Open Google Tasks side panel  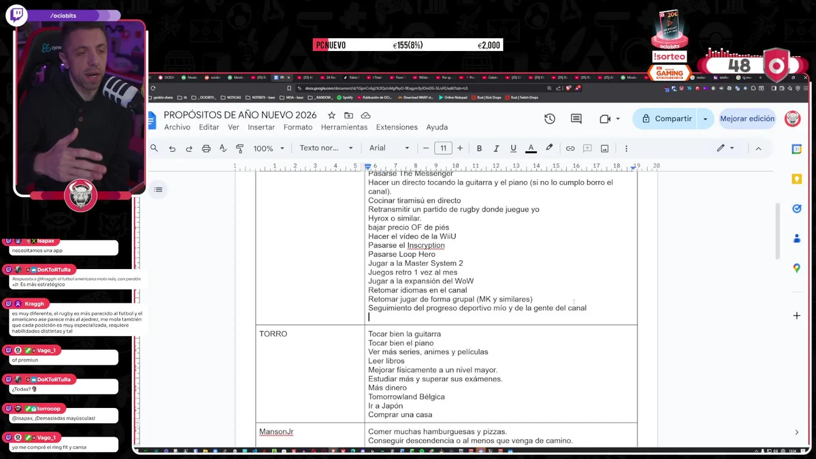point(796,208)
